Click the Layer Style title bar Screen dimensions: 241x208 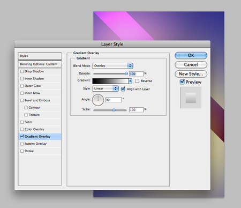[x=112, y=44]
